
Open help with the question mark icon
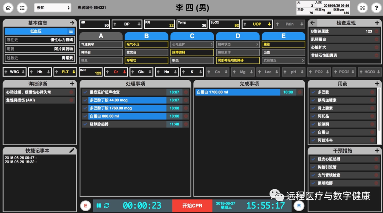[x=376, y=8]
